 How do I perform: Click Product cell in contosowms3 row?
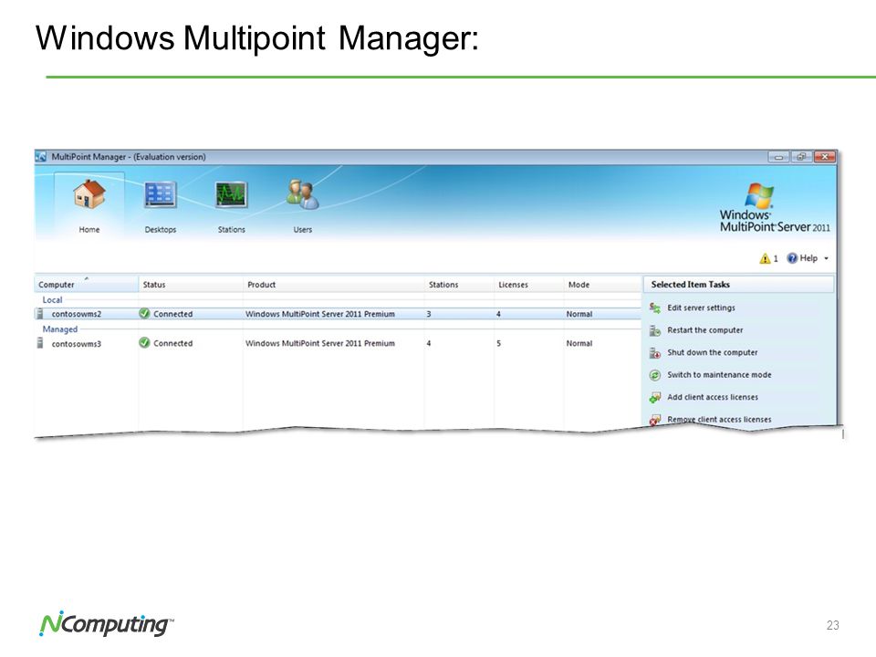[x=320, y=343]
